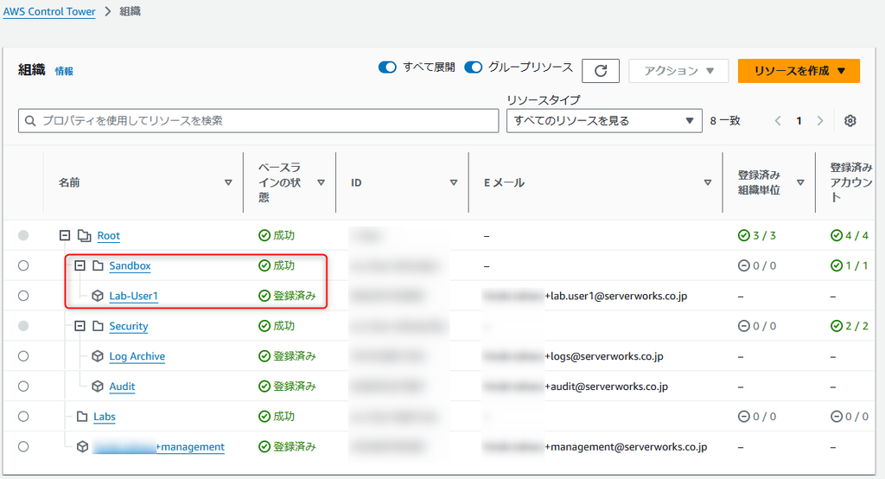Sort by Eメール column arrow
This screenshot has height=479, width=885.
(707, 182)
